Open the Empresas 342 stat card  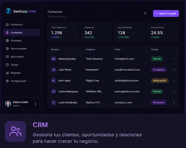pos(97,32)
